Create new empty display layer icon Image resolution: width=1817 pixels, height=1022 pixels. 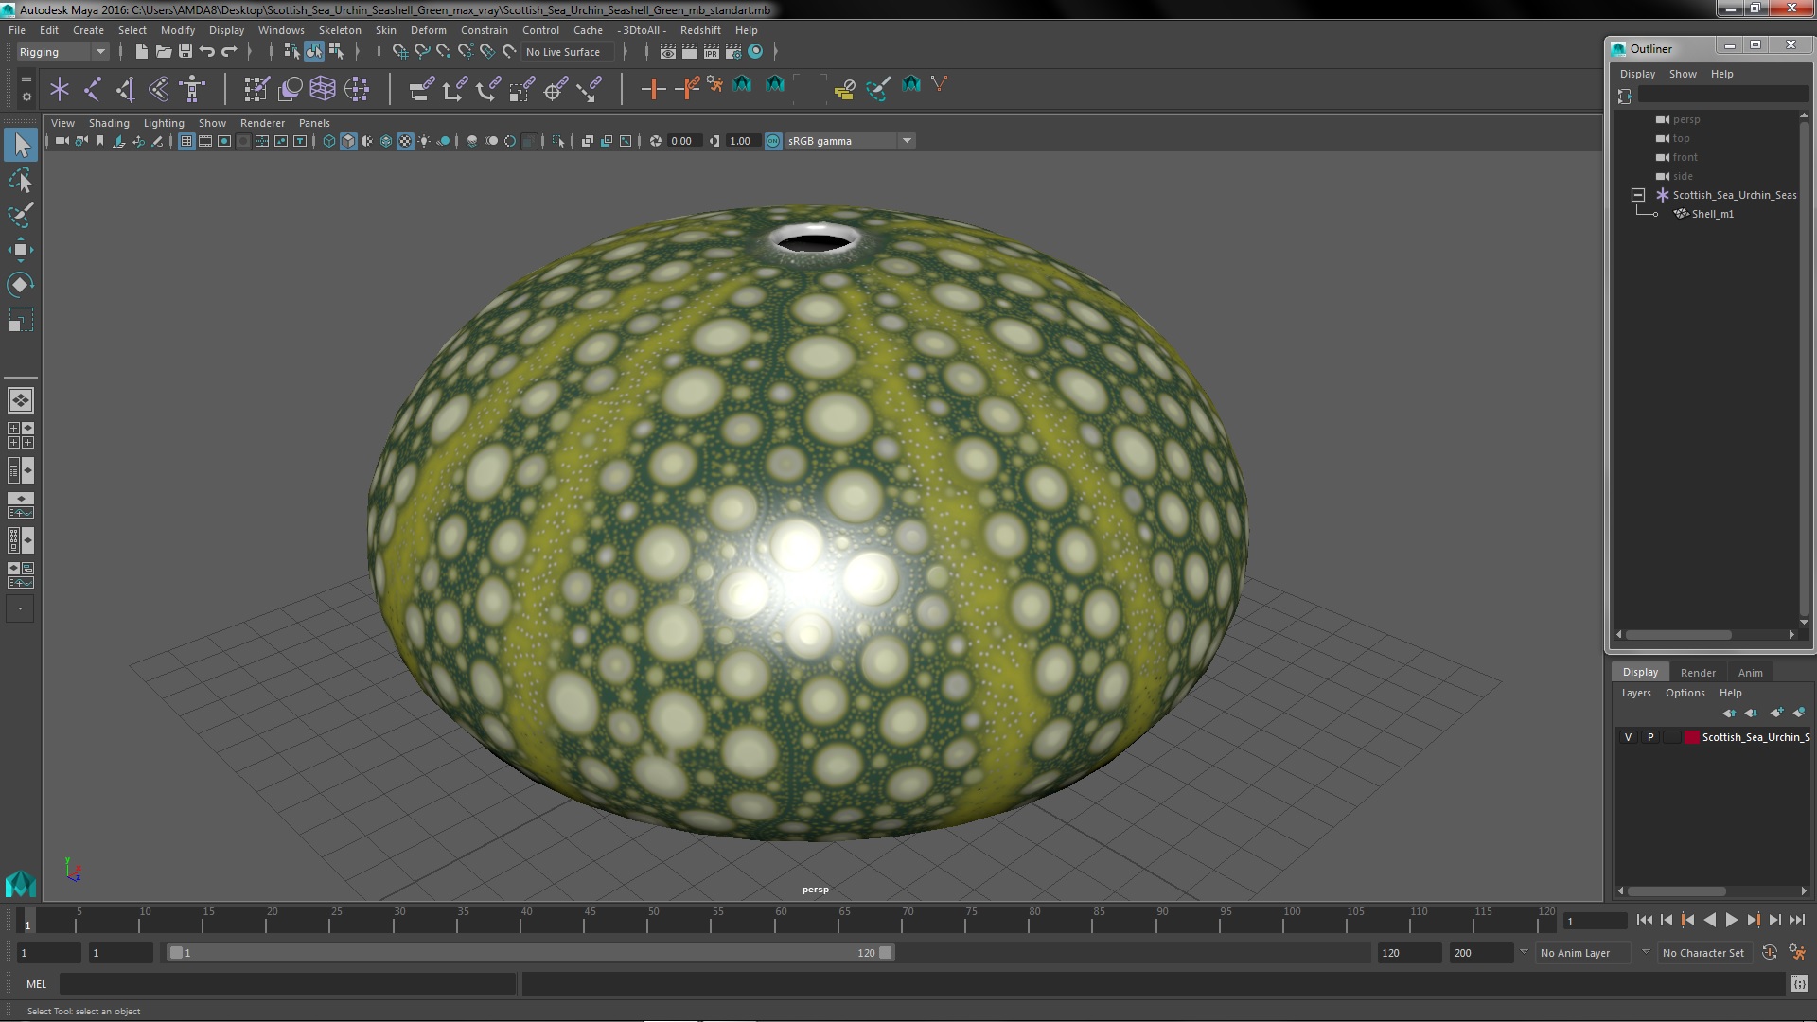point(1776,713)
